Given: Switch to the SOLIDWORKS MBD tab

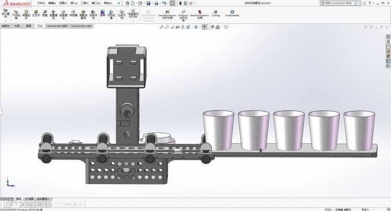Looking at the screenshot, I should pos(81,26).
